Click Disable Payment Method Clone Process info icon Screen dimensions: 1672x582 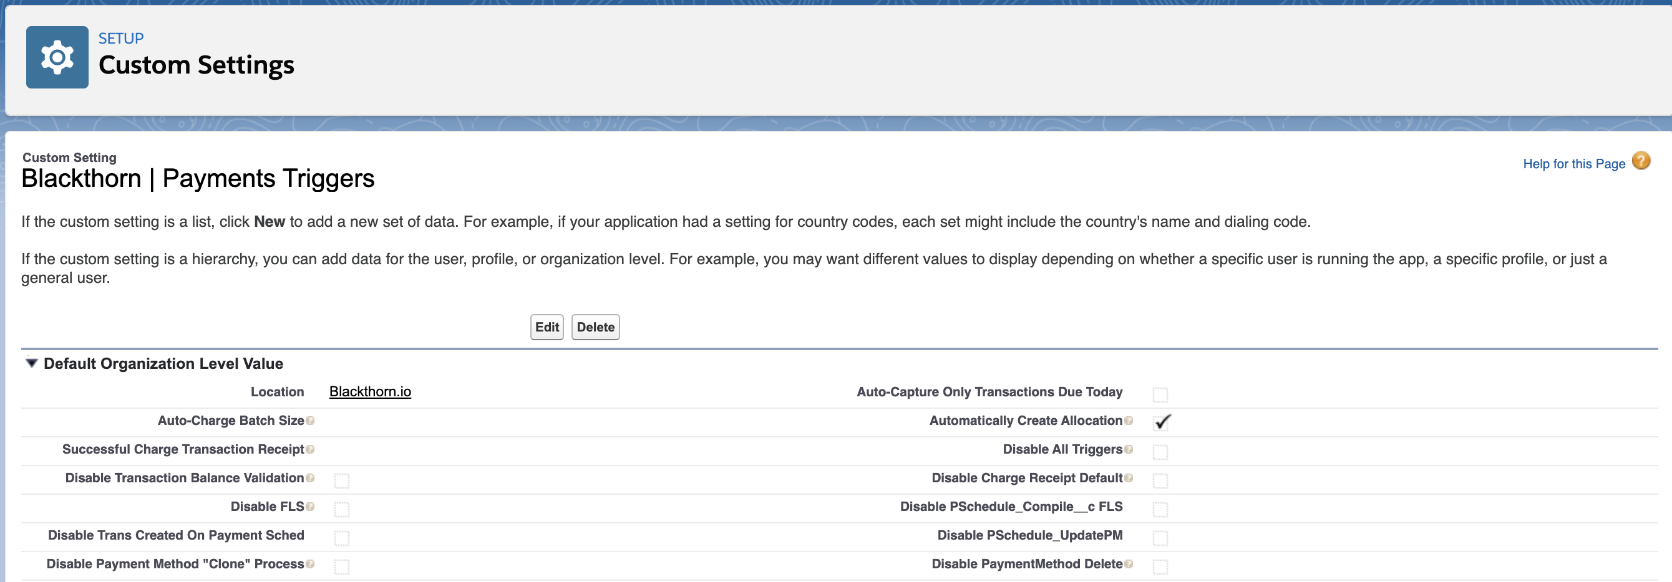tap(310, 564)
